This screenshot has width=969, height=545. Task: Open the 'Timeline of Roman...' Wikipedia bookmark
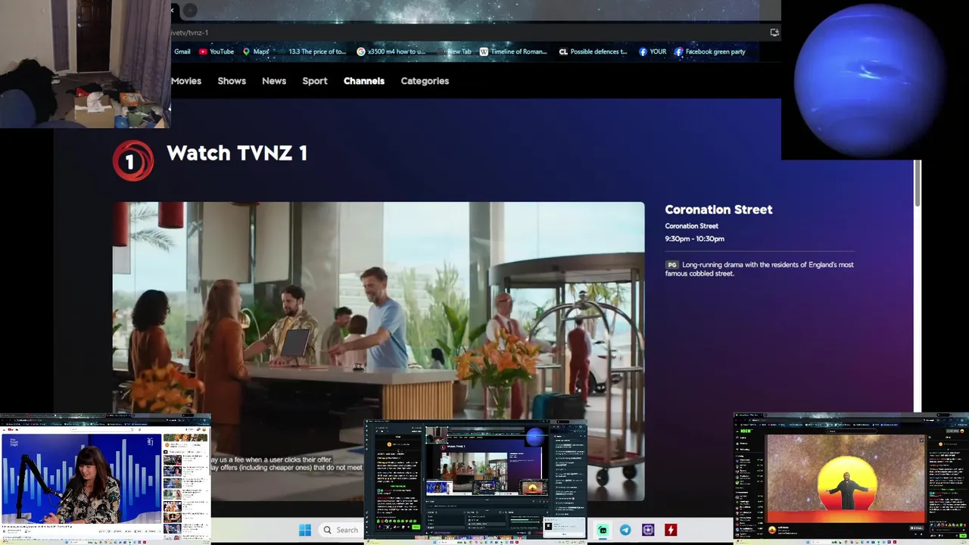pyautogui.click(x=513, y=51)
